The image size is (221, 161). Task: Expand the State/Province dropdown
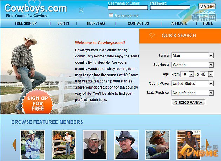pyautogui.click(x=192, y=93)
